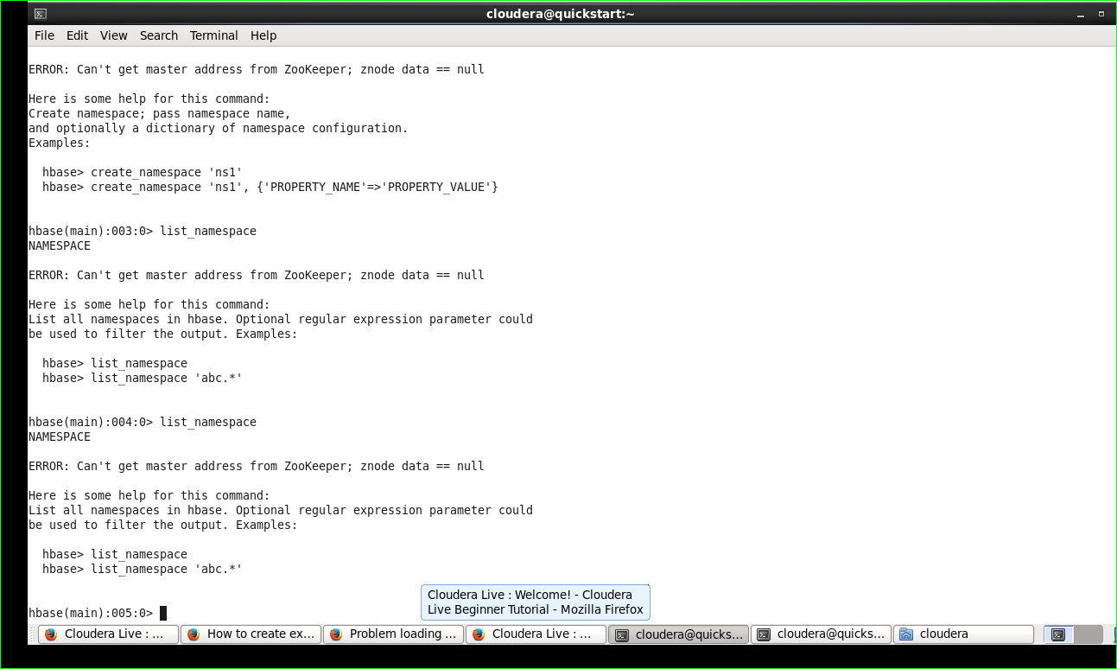Viewport: 1117px width, 669px height.
Task: Open the View menu
Action: pos(113,35)
